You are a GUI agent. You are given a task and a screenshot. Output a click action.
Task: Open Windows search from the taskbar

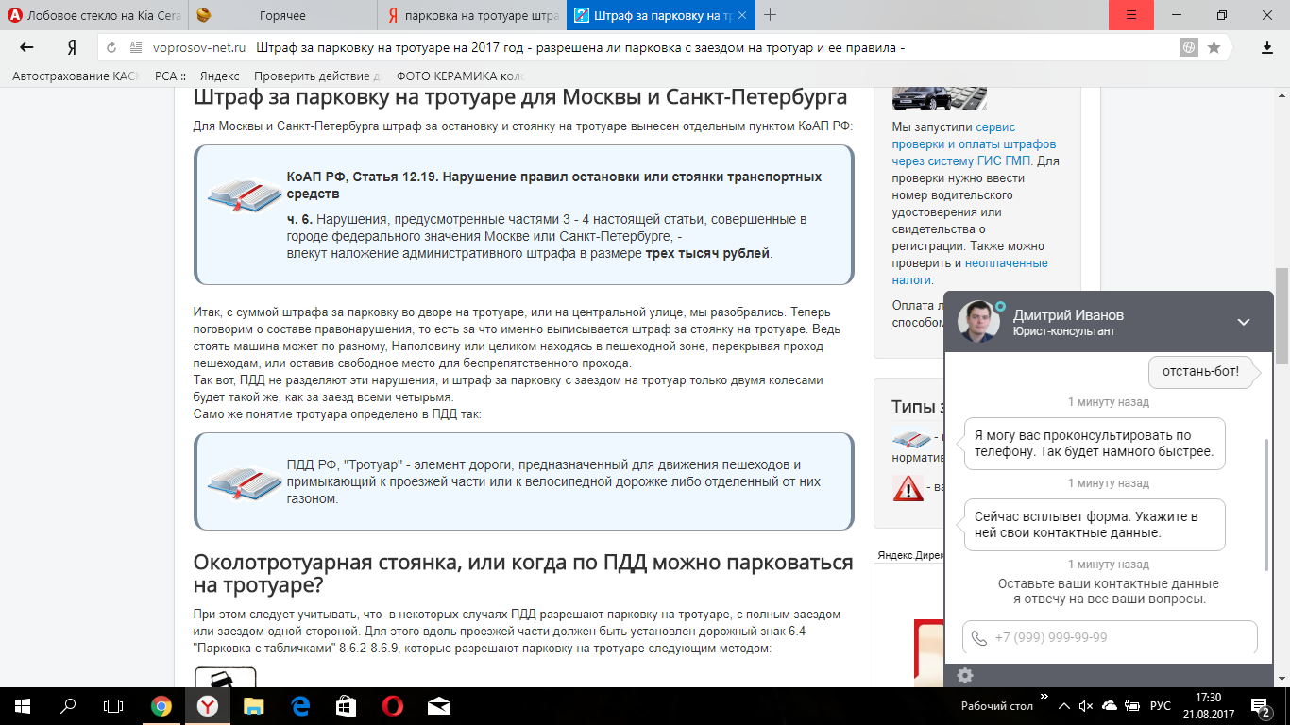click(68, 705)
